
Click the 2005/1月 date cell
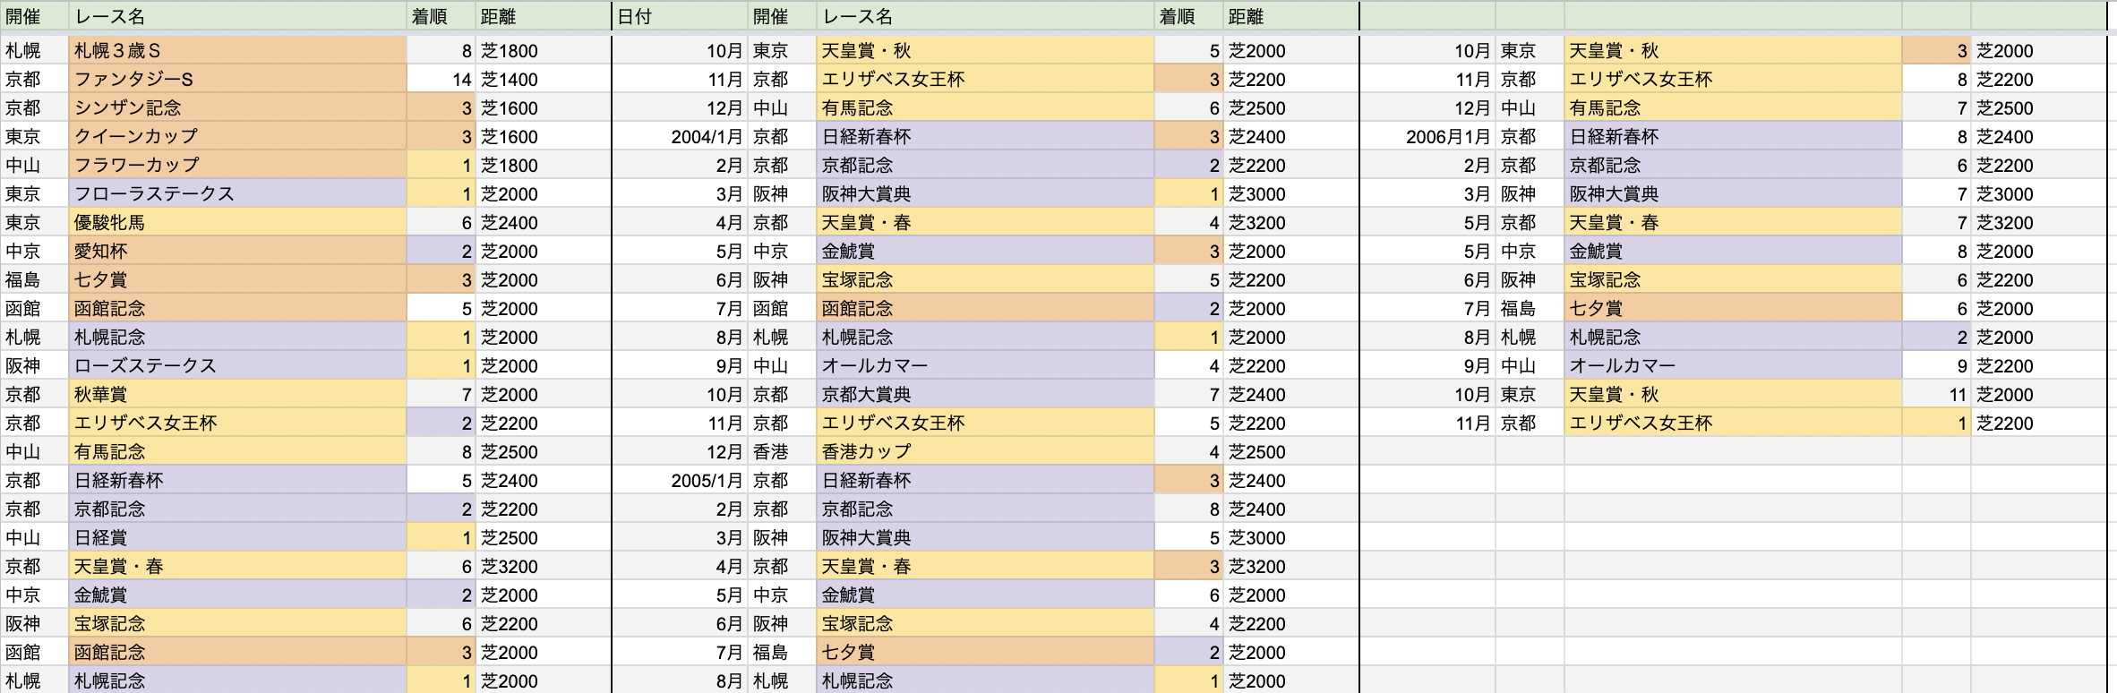[681, 481]
